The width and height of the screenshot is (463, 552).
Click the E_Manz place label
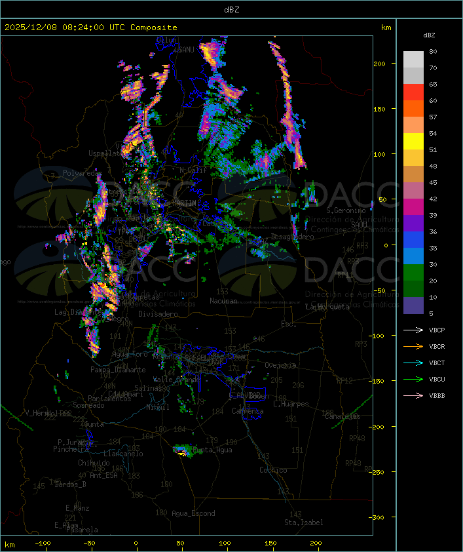[x=77, y=508]
